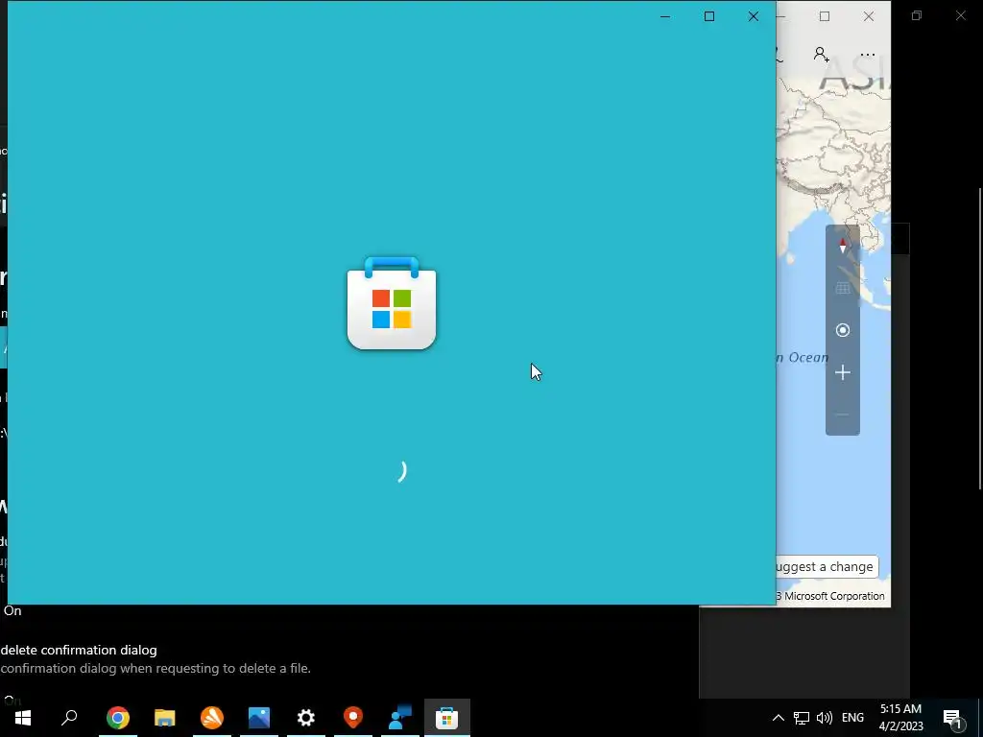Restore down the black Settings window

click(917, 15)
